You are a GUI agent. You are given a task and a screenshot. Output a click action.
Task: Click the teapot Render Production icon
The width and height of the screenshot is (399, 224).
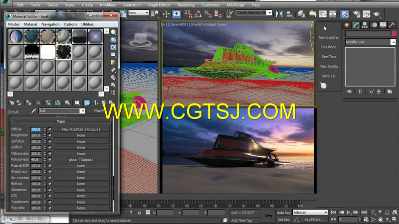point(377,14)
